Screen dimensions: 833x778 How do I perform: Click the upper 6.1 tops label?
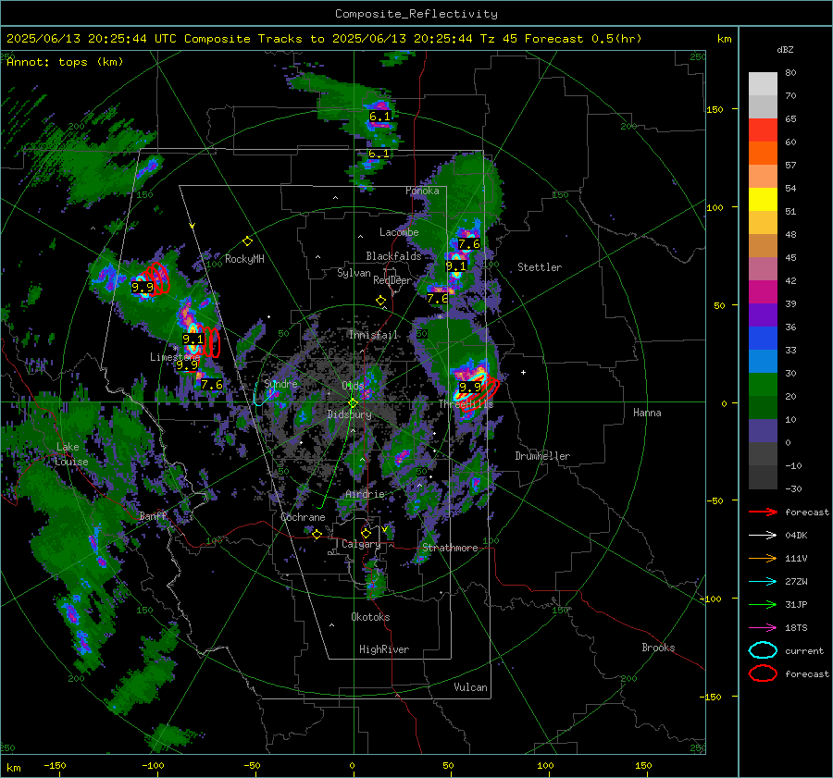click(379, 117)
